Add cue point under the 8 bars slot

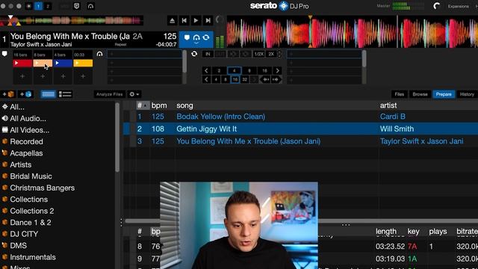43,76
